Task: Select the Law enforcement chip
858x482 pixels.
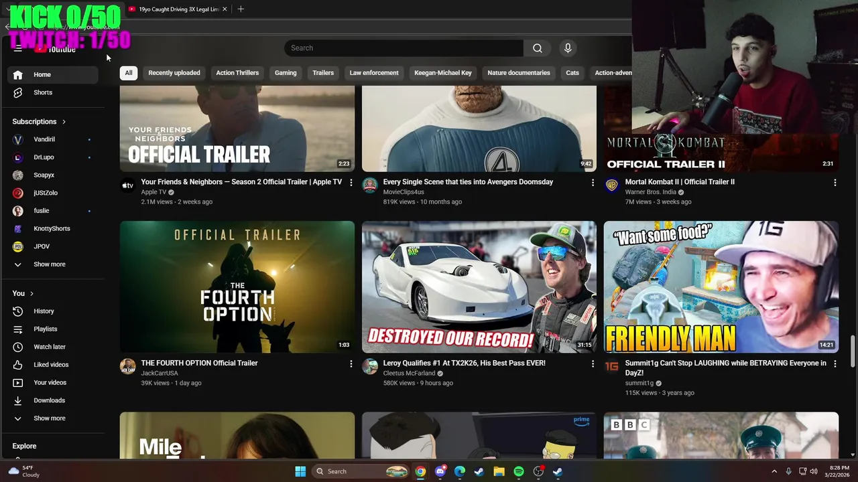Action: 374,73
